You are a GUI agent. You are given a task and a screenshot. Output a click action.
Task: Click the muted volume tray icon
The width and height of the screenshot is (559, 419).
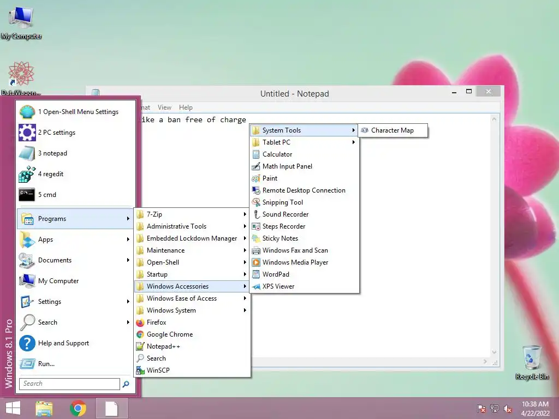(508, 409)
